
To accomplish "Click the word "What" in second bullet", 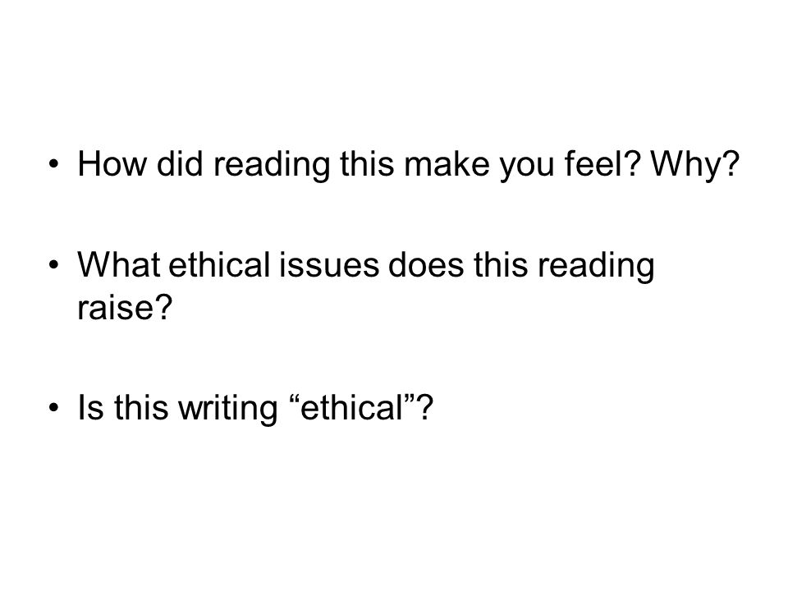I will click(119, 264).
